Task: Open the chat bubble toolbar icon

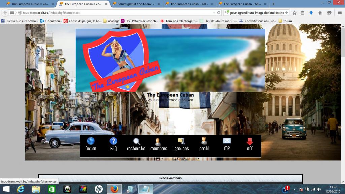Action: (329, 13)
